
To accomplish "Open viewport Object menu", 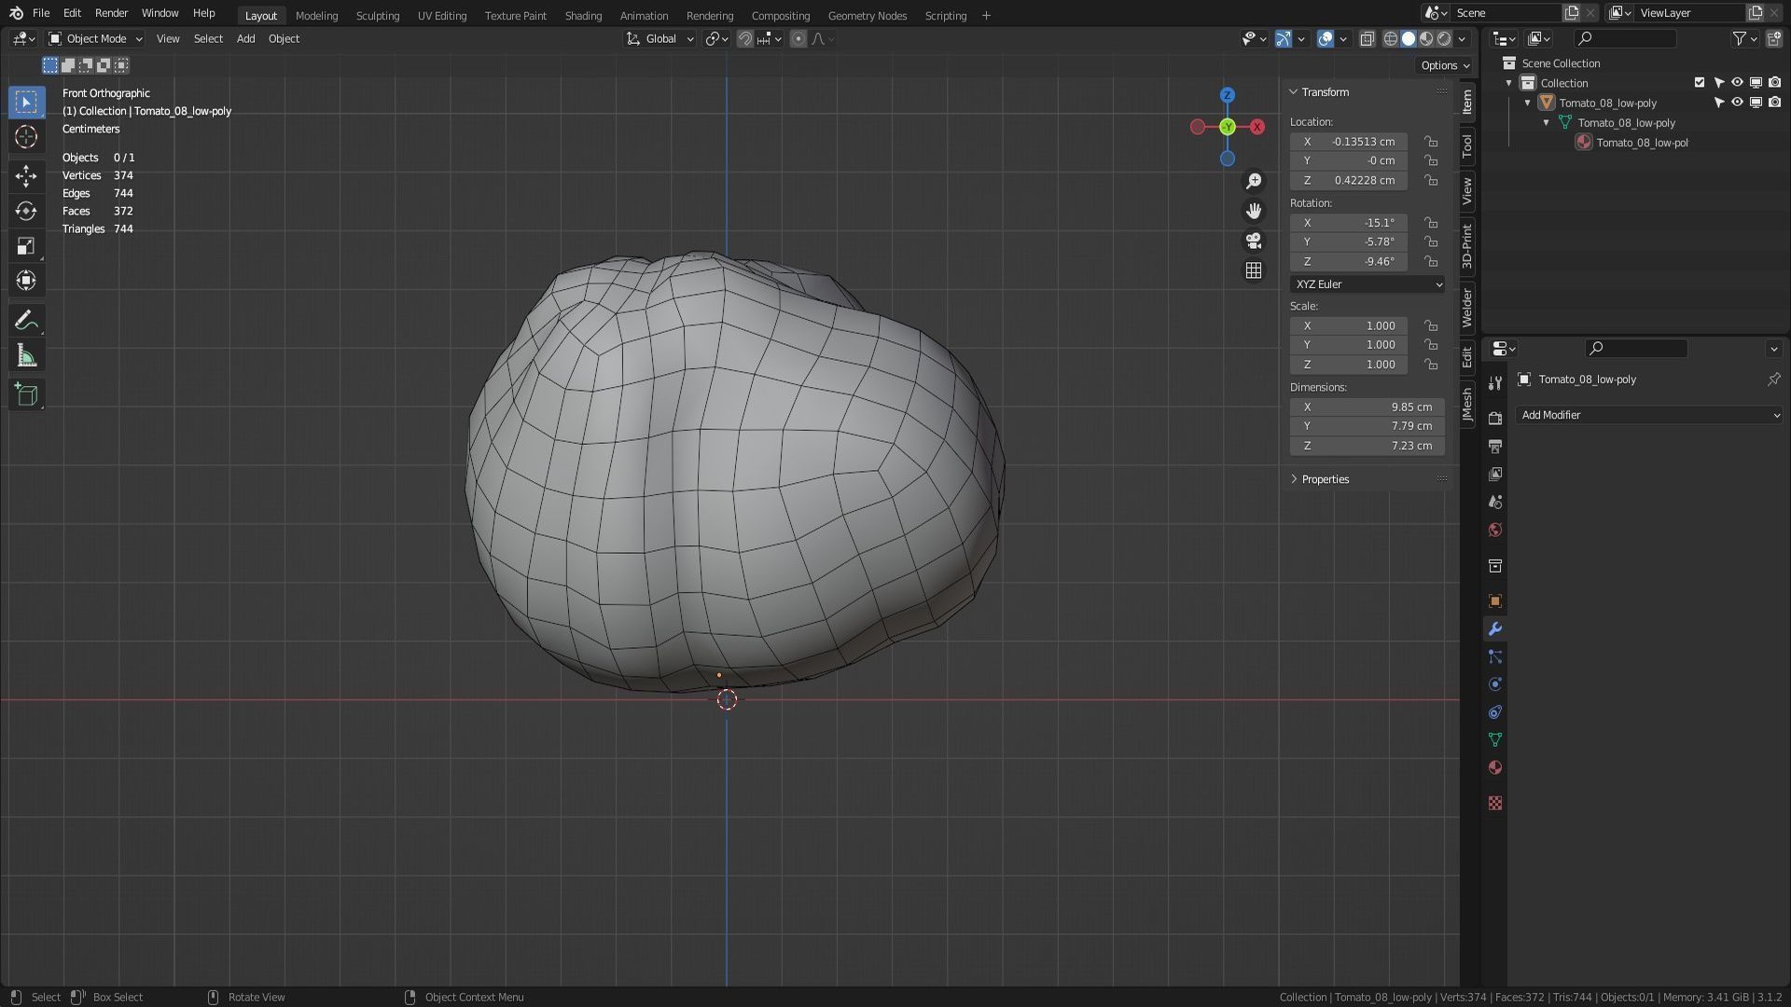I will click(x=284, y=39).
